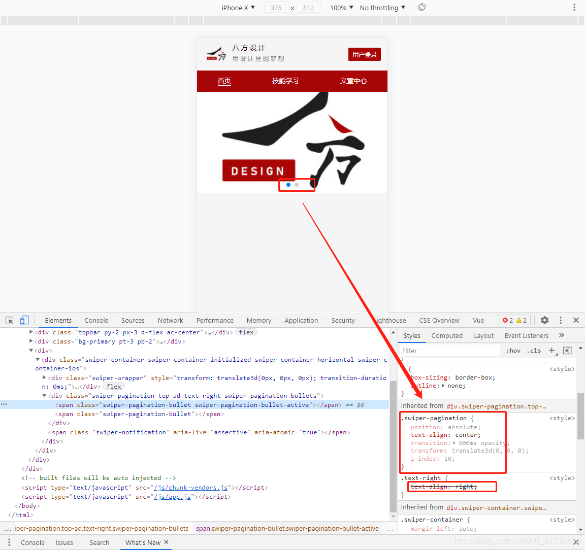
Task: Go to the 文章中心 nav link
Action: pos(353,81)
